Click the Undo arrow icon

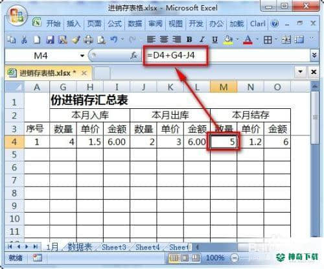point(114,40)
